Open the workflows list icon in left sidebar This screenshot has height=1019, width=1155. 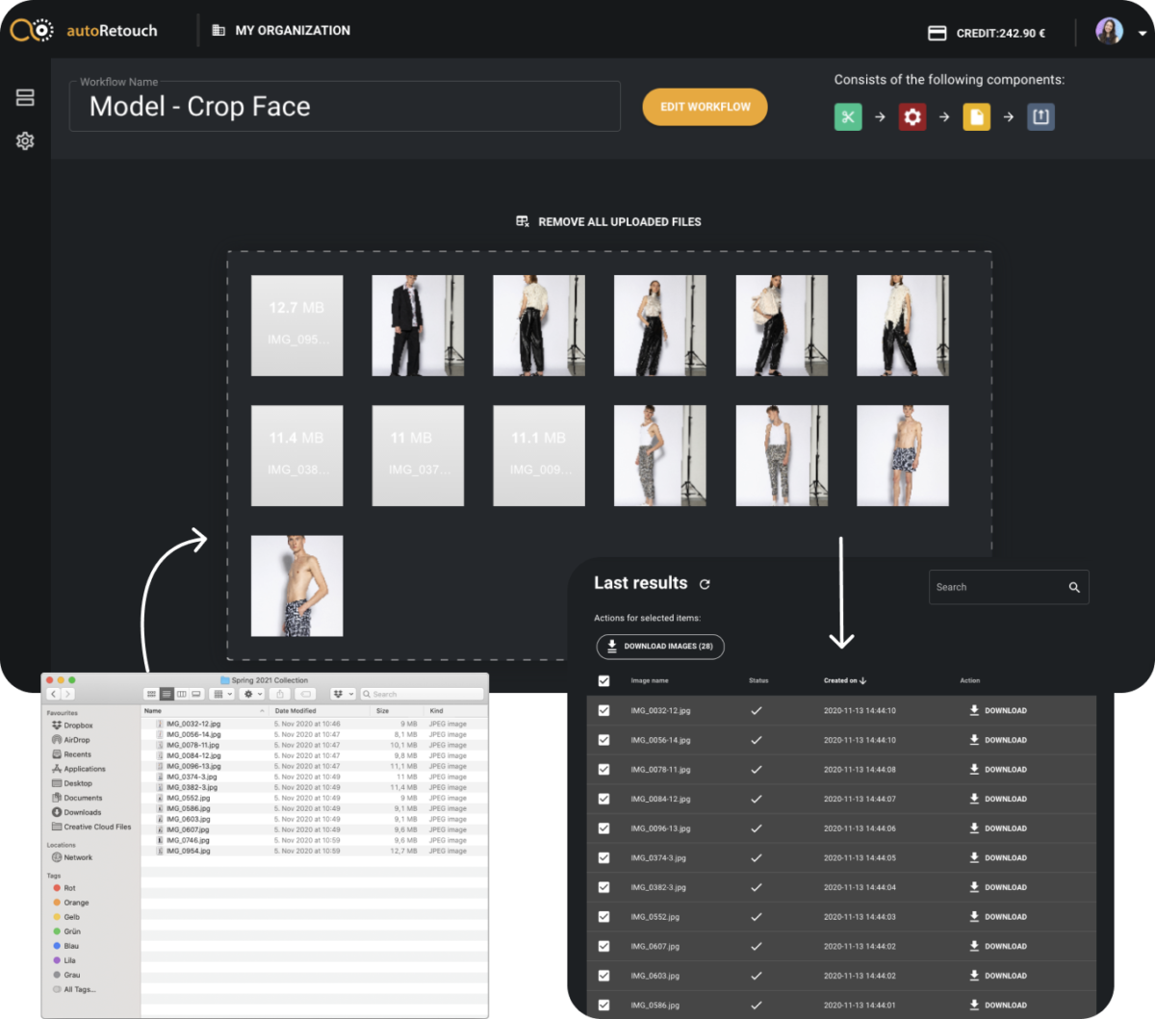[25, 98]
